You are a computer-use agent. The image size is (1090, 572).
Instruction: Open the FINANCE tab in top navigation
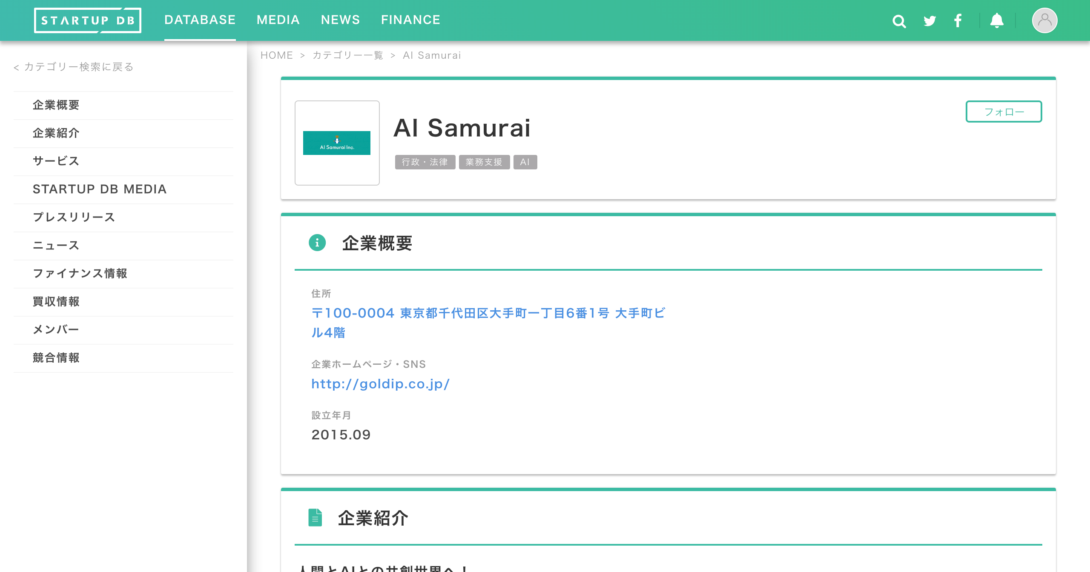click(x=410, y=20)
